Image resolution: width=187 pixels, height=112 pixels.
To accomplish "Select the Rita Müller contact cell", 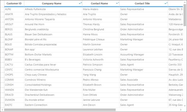I will pos(101,90).
